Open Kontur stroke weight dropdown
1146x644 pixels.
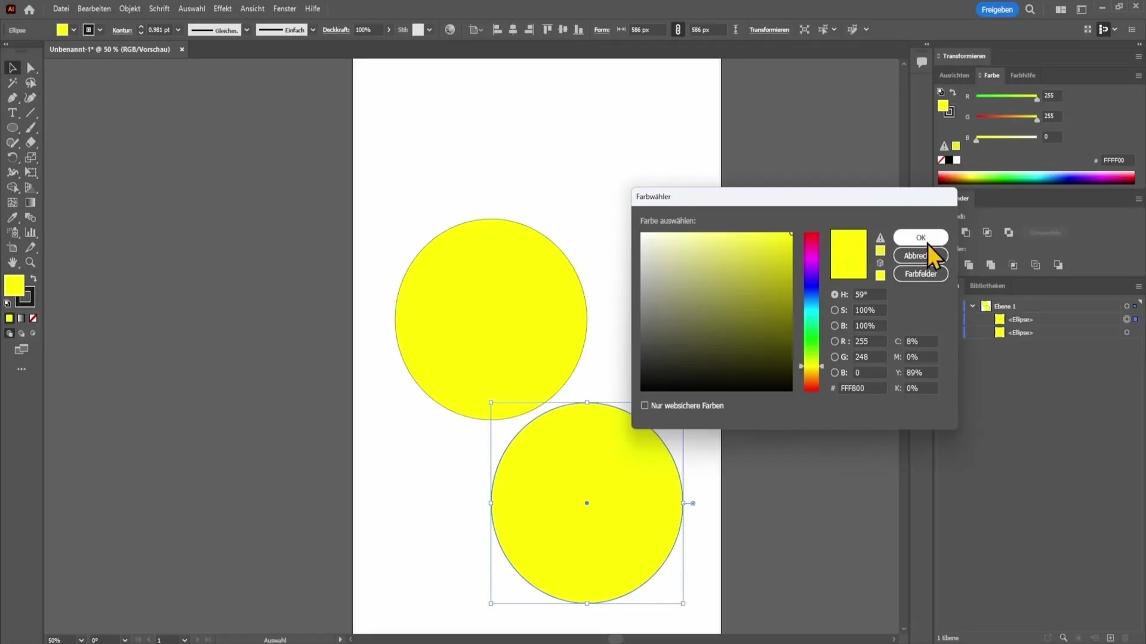(178, 30)
